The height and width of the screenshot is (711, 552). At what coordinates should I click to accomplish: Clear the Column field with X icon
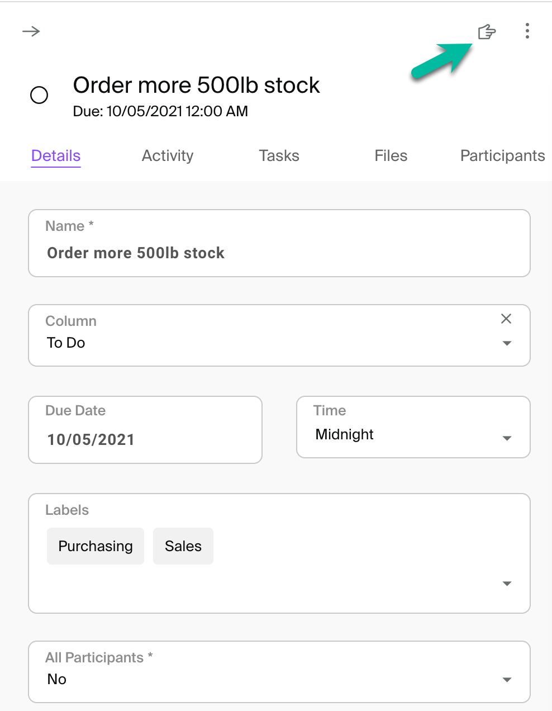click(506, 319)
